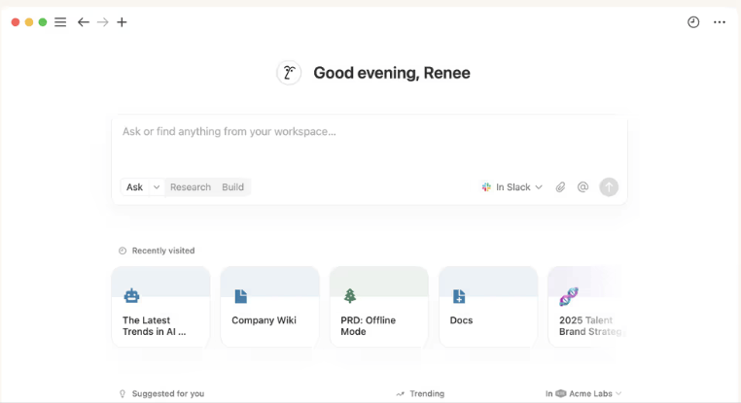Viewport: 741px width, 403px height.
Task: Switch to Build mode
Action: tap(233, 187)
